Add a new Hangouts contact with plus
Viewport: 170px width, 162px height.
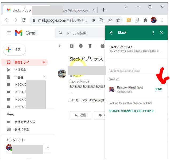coord(48,148)
